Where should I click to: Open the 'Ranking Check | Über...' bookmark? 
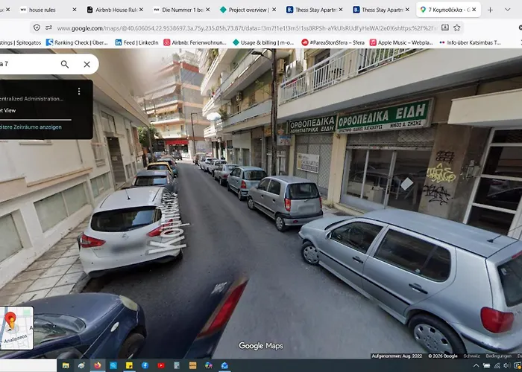[77, 42]
